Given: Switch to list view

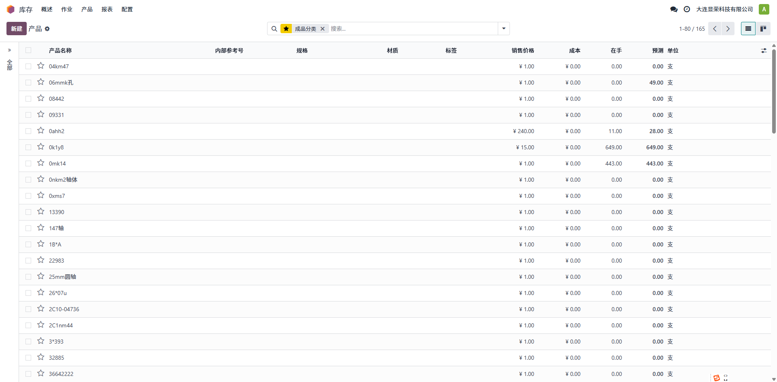Looking at the screenshot, I should pos(748,29).
